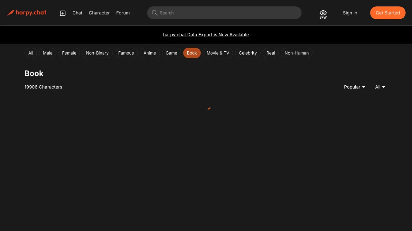Click the Get Started button
The height and width of the screenshot is (231, 412).
pyautogui.click(x=388, y=13)
